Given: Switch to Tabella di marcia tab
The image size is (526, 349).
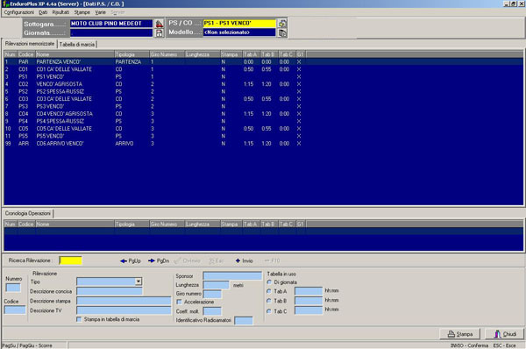Looking at the screenshot, I should tap(77, 45).
